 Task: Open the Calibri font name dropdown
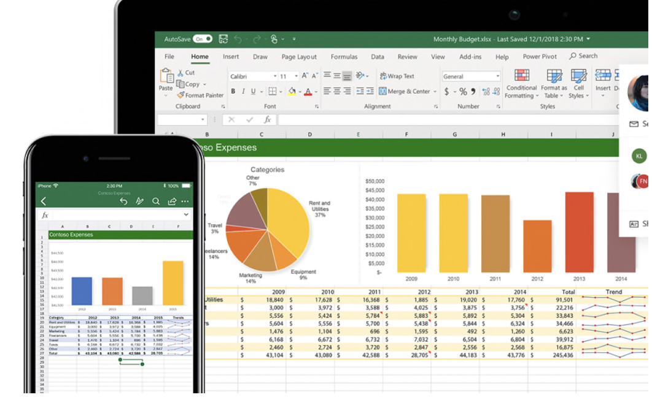(275, 77)
